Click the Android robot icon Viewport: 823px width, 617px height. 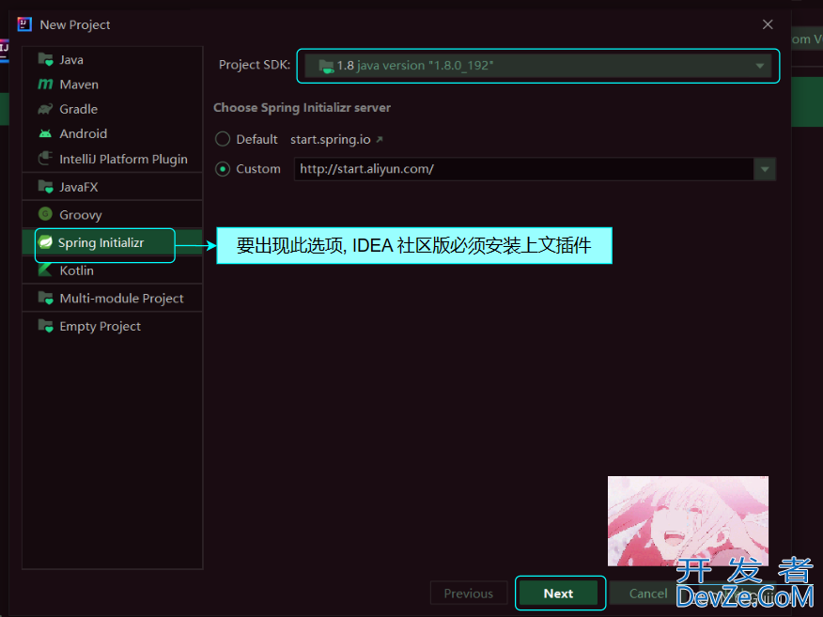point(46,133)
